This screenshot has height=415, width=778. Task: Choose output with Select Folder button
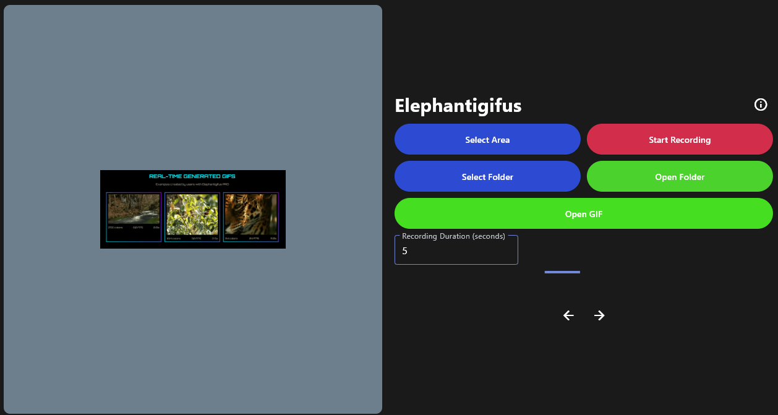click(487, 176)
